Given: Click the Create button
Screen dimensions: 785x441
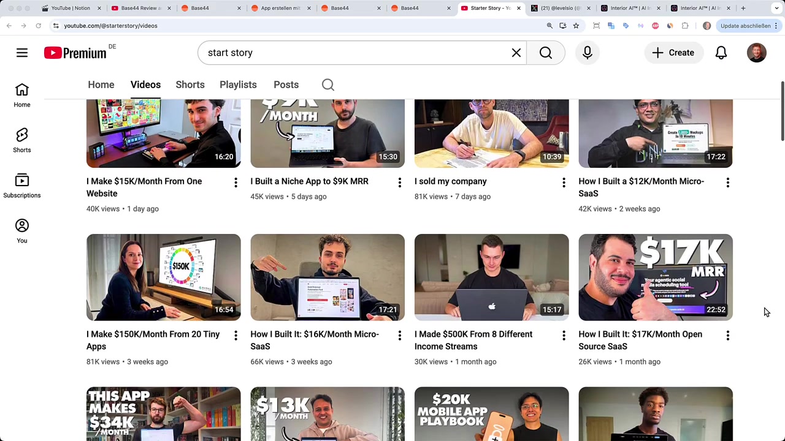Looking at the screenshot, I should (x=673, y=53).
